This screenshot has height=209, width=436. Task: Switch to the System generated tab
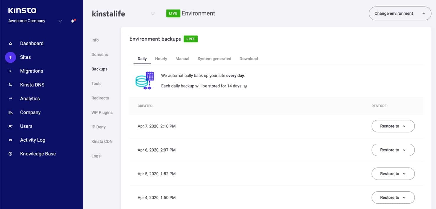pyautogui.click(x=214, y=59)
